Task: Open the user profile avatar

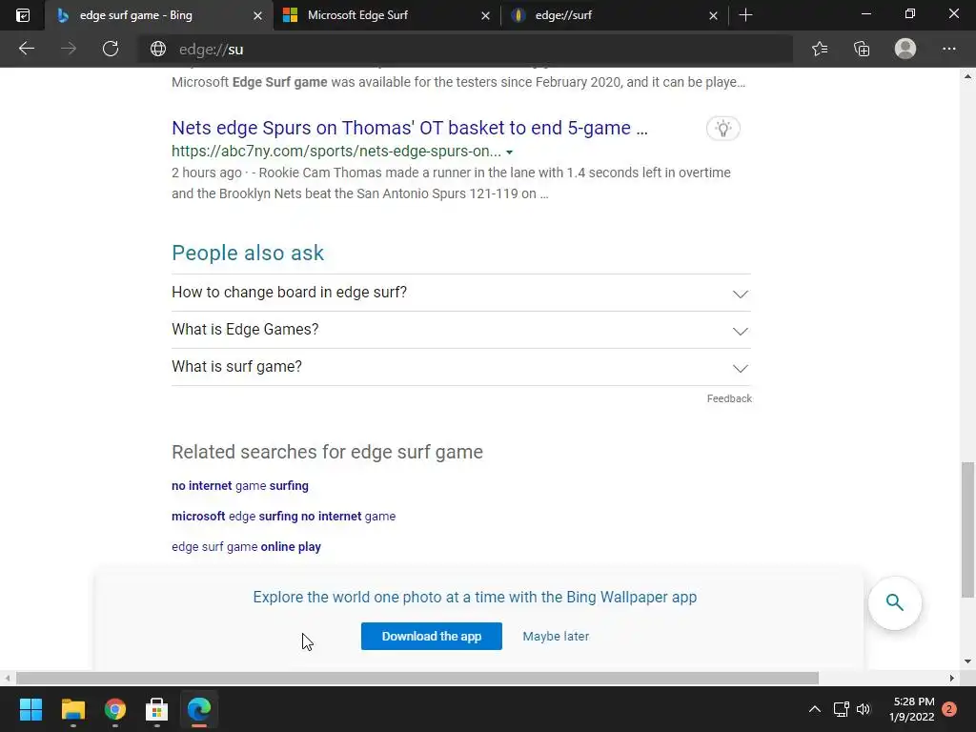Action: [905, 49]
